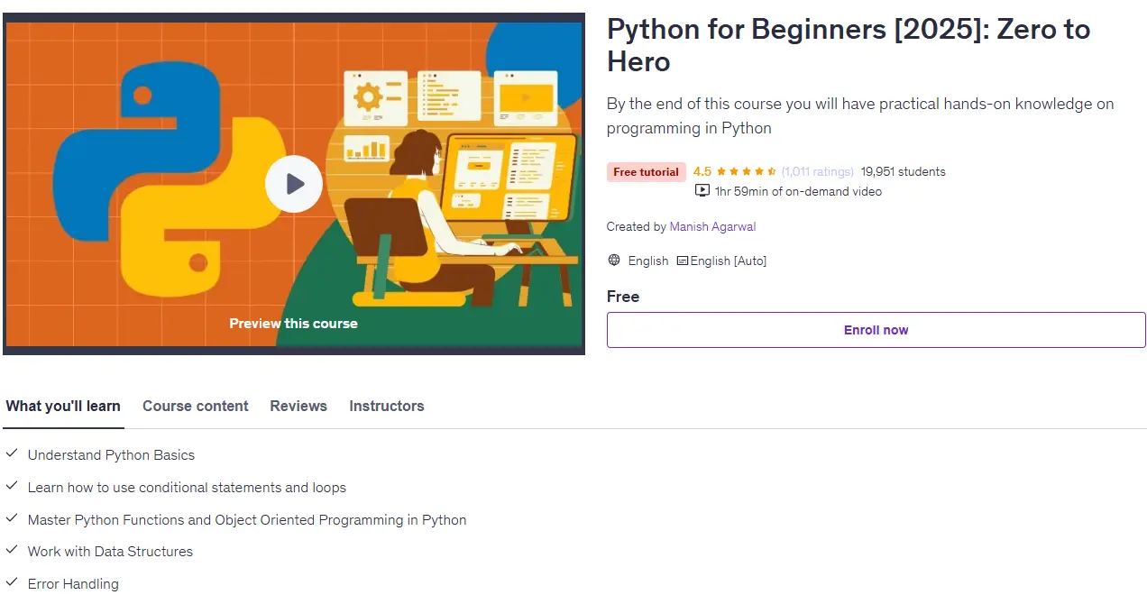Click checkmark beside conditional statements and loops
1147x604 pixels.
(x=12, y=487)
